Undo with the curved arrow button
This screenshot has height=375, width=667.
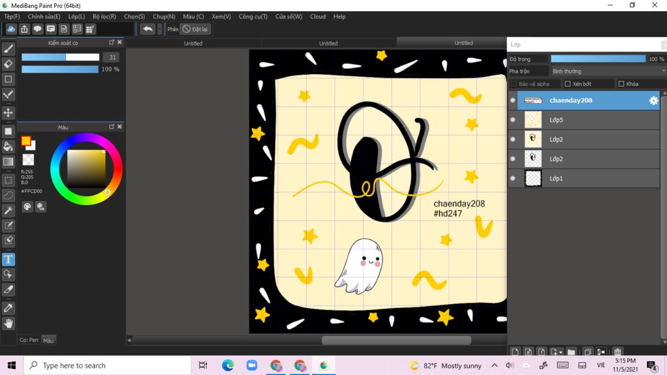coord(148,29)
